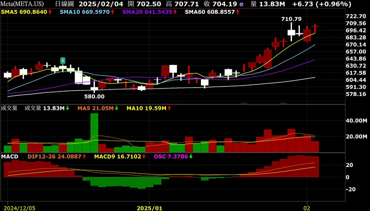The width and height of the screenshot is (370, 211).
Task: Click the 709.56 price axis label
Action: [356, 23]
